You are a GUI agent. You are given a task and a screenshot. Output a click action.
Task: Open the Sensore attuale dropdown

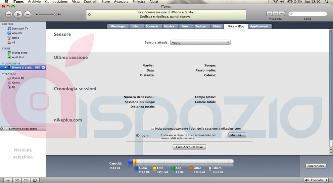(200, 43)
